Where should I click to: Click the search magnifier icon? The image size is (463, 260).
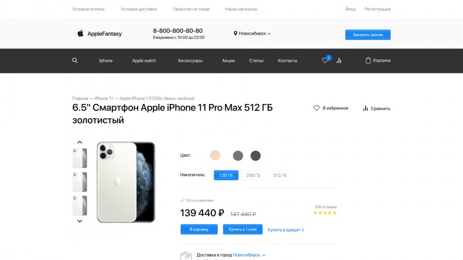click(75, 60)
